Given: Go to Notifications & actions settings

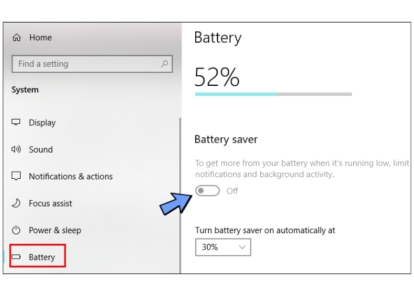Looking at the screenshot, I should [x=70, y=176].
